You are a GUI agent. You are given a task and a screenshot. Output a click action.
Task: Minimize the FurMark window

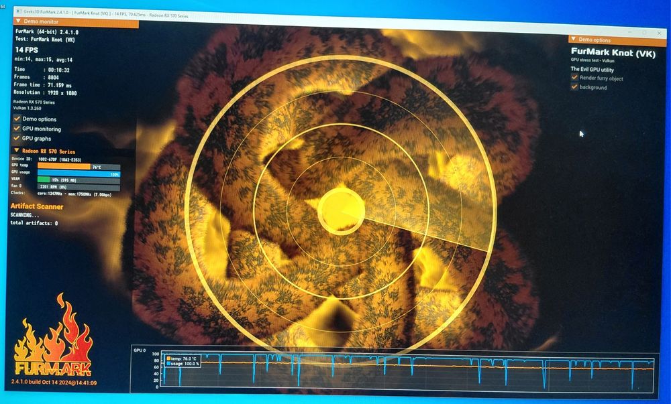pyautogui.click(x=629, y=32)
